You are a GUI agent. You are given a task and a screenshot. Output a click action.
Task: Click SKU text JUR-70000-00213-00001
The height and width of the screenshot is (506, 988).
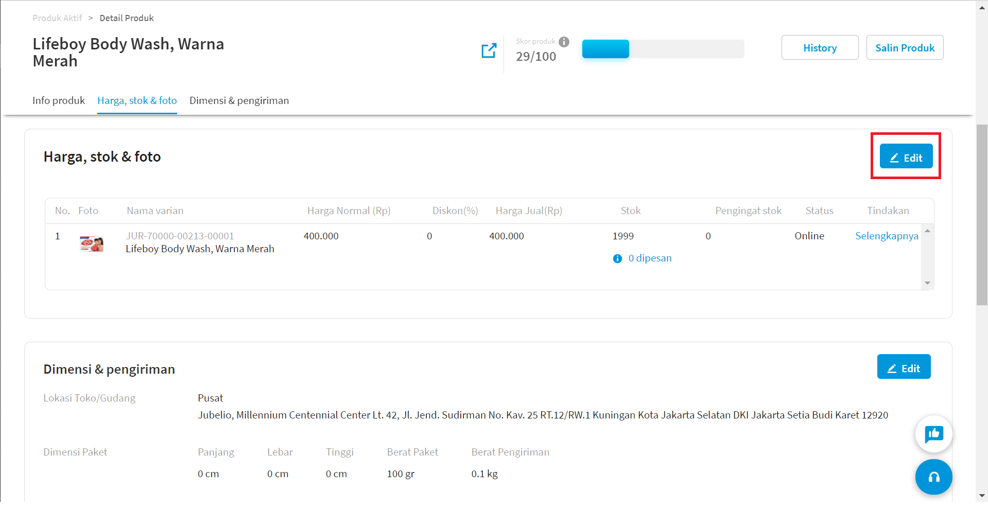[180, 236]
